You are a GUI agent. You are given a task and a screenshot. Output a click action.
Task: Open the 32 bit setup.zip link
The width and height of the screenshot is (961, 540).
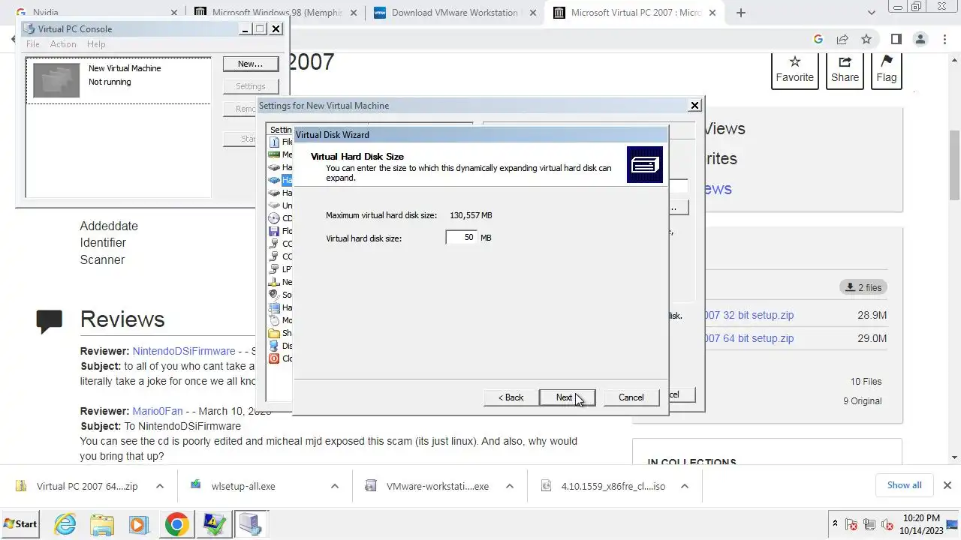[749, 315]
